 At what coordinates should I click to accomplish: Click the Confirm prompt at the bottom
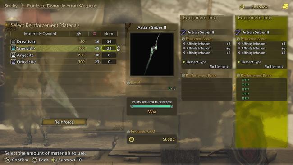coord(17,160)
